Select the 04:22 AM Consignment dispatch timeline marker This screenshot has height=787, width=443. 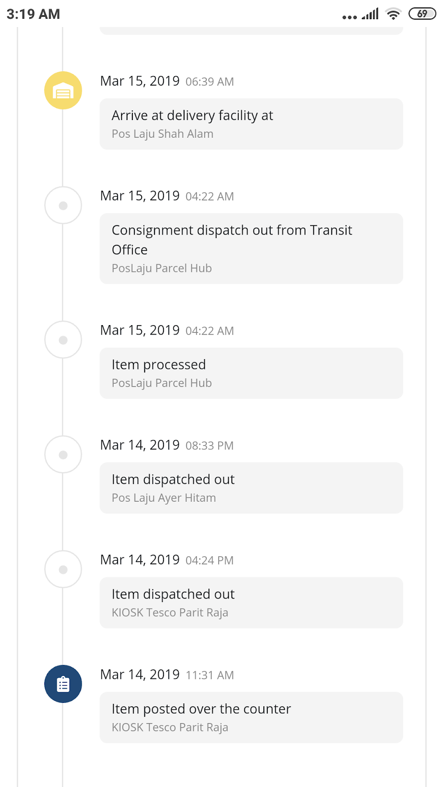(63, 205)
